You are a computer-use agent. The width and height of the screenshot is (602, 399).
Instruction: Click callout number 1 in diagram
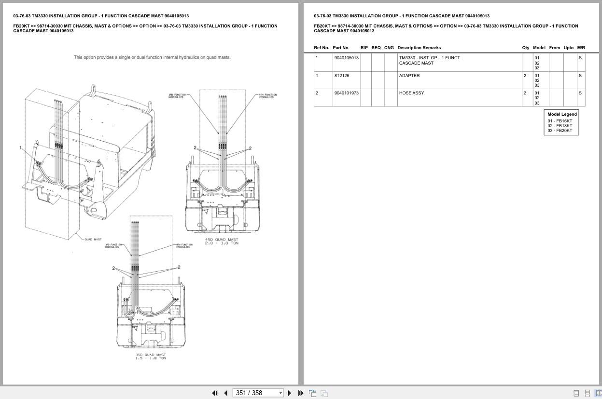click(x=21, y=147)
